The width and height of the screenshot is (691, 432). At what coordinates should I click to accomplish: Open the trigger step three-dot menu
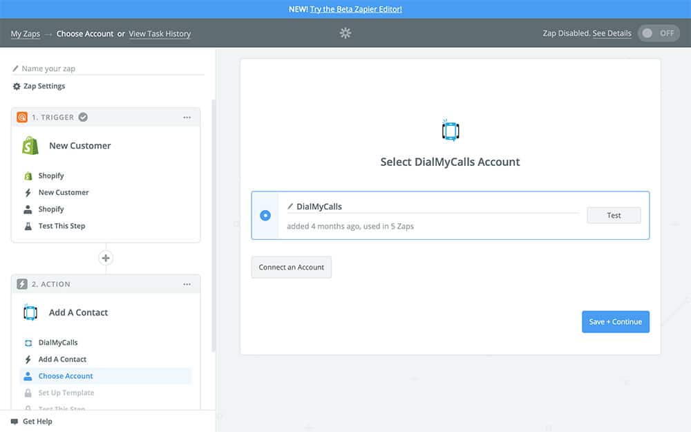187,118
